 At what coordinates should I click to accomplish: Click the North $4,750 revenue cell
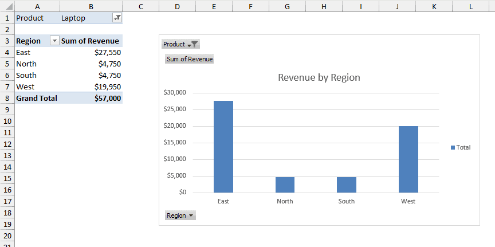coord(91,64)
